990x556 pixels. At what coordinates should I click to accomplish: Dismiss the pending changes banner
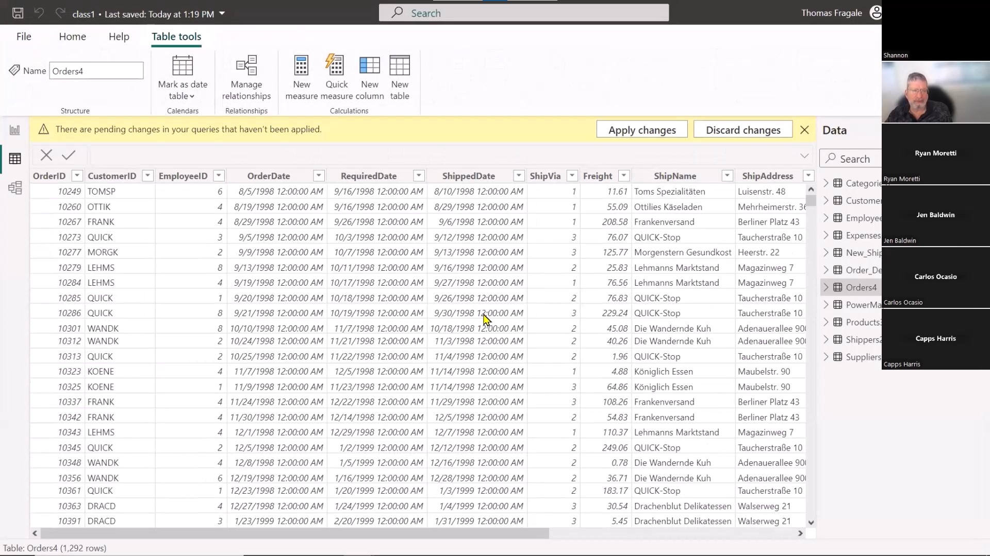point(804,130)
